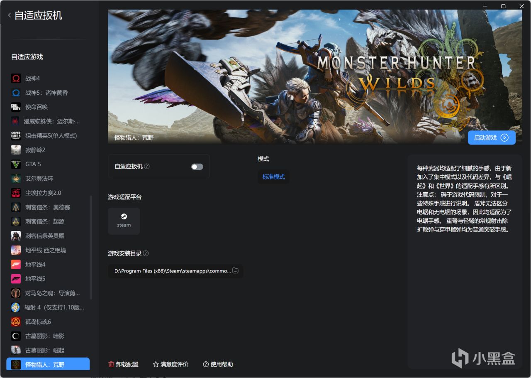Browse folder via icon in install path

click(x=235, y=271)
